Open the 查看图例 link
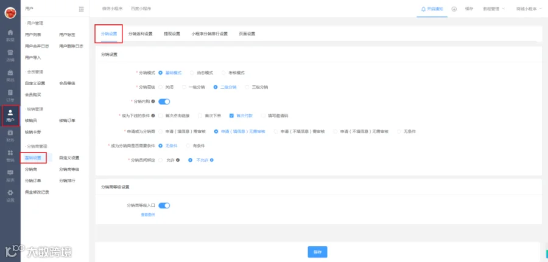This screenshot has height=262, width=548. pyautogui.click(x=147, y=215)
